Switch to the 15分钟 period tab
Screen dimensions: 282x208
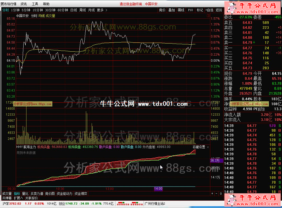coord(38,10)
